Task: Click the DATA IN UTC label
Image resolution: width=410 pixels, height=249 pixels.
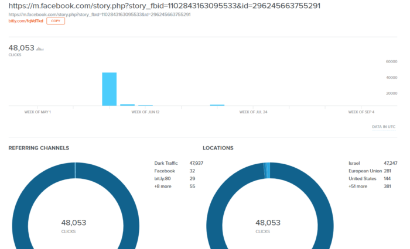Action: [x=384, y=127]
